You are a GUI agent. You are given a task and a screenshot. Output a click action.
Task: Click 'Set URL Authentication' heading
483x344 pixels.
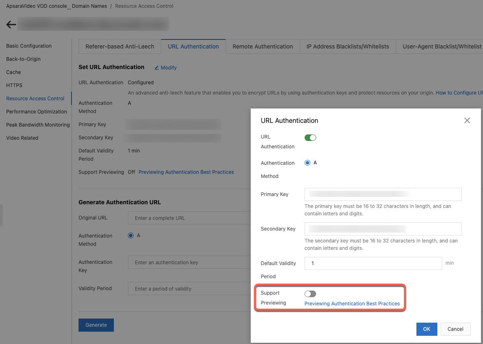[111, 67]
